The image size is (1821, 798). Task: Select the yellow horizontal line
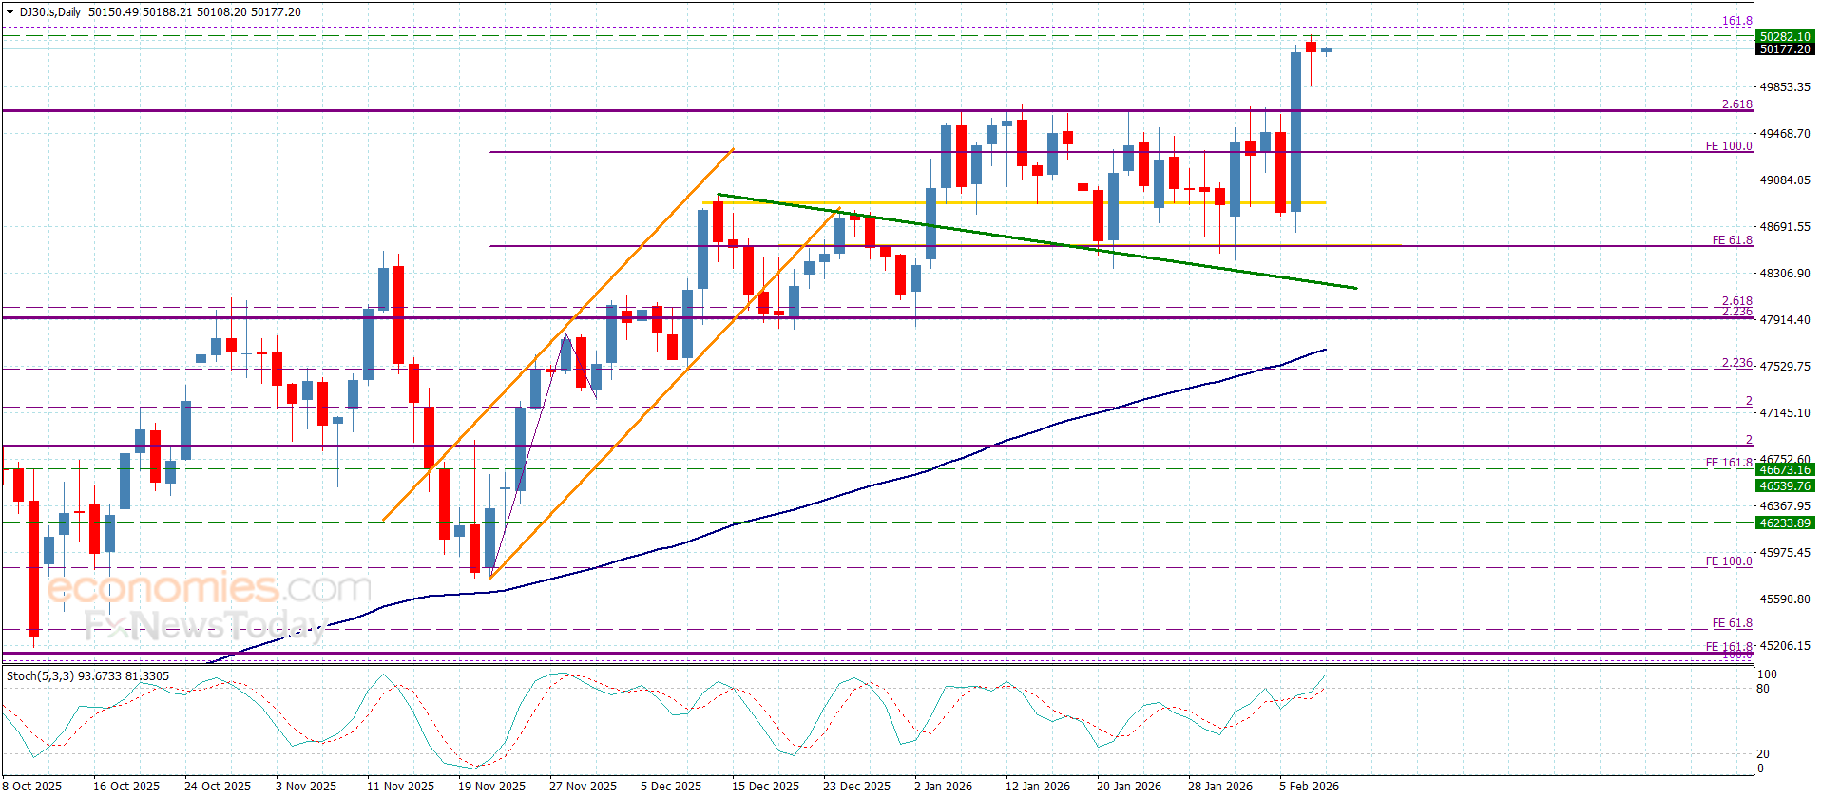click(1013, 203)
